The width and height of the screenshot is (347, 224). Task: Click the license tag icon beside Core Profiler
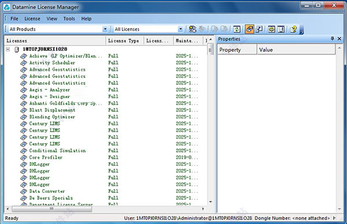coord(24,158)
